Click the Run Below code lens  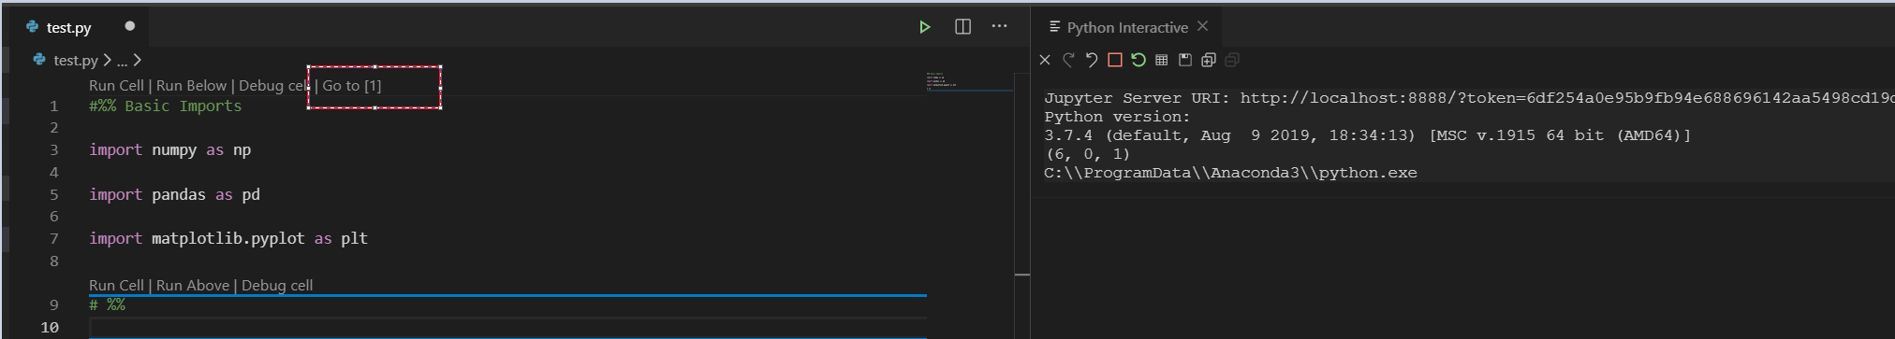(191, 85)
